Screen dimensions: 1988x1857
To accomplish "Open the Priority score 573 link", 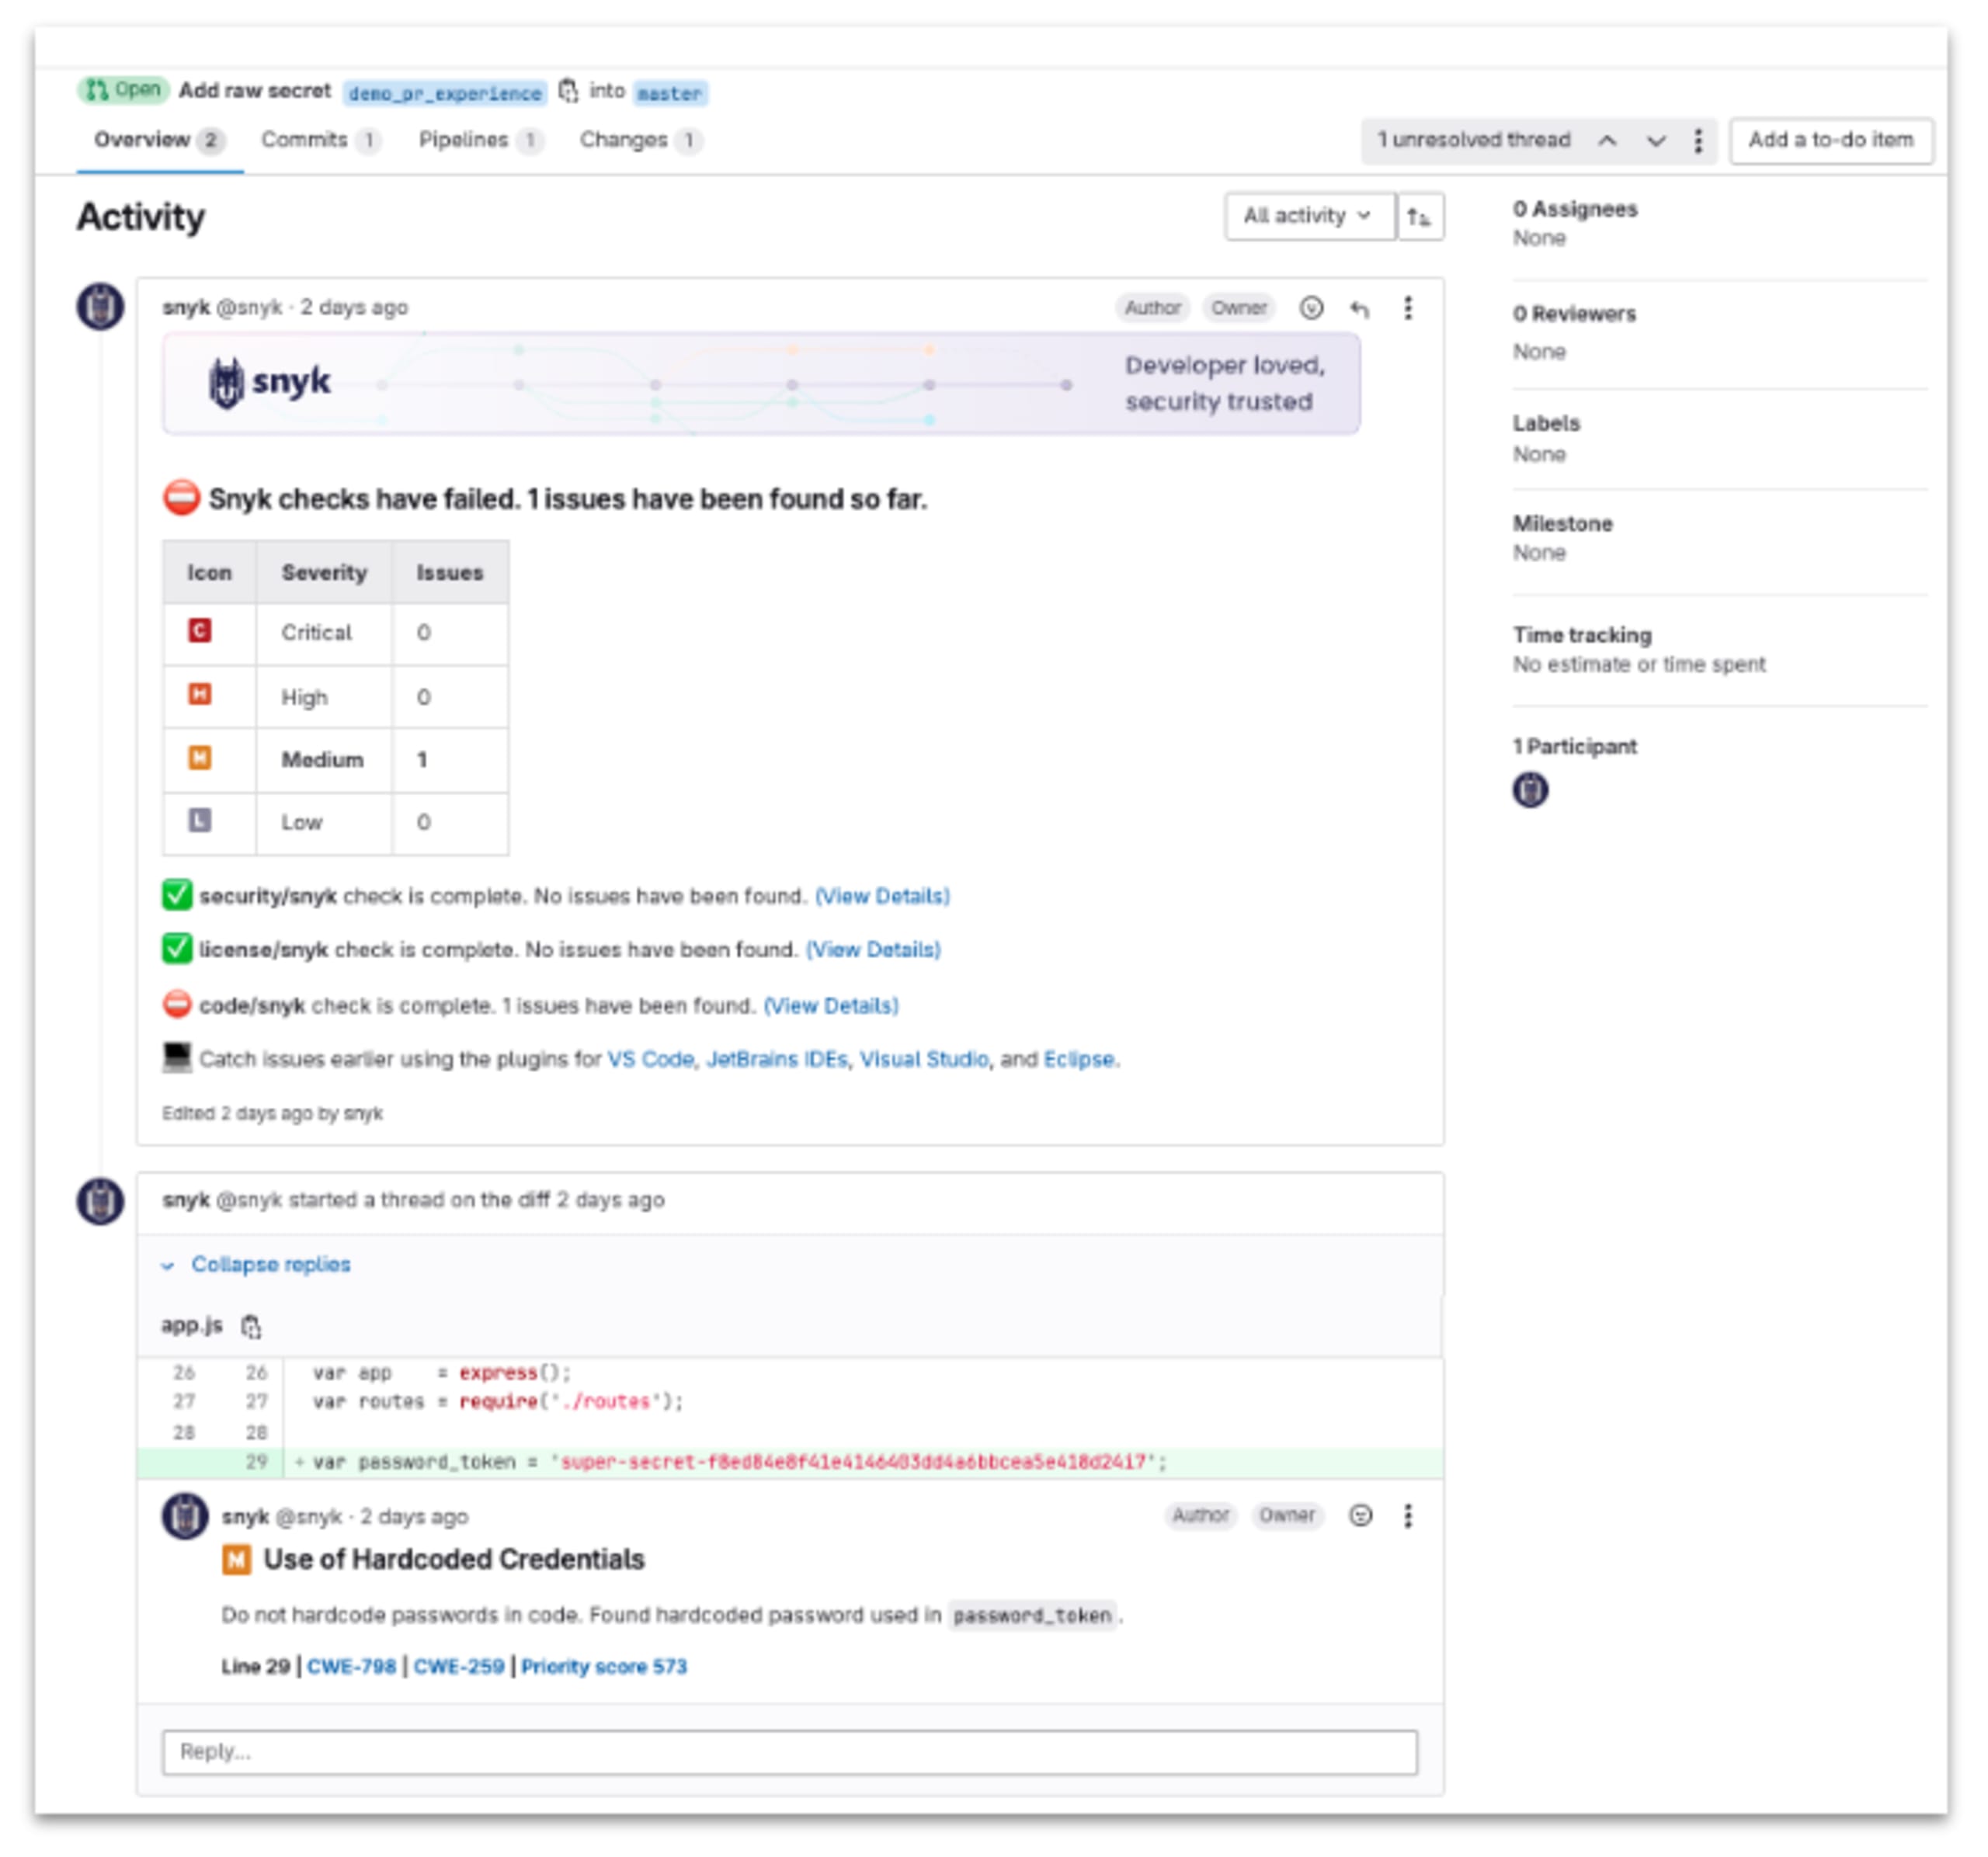I will tap(604, 1666).
